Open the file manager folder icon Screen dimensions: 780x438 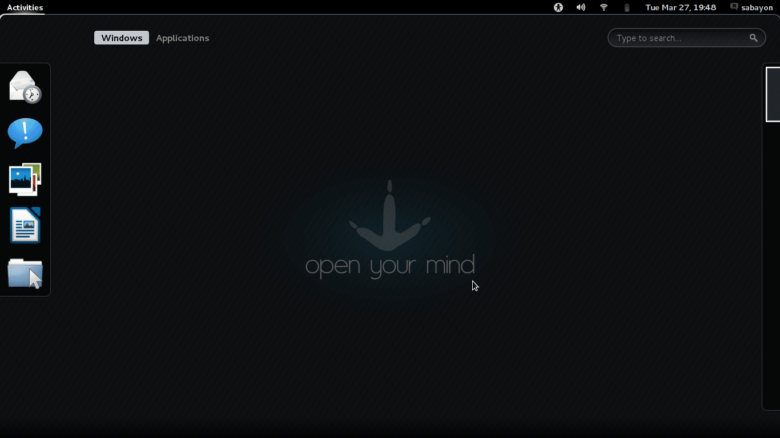(x=25, y=273)
